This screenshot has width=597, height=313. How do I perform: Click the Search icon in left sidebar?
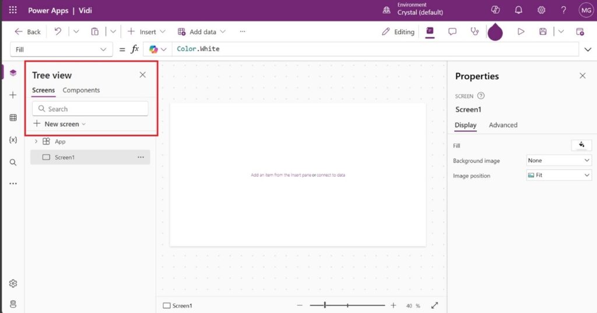[13, 162]
